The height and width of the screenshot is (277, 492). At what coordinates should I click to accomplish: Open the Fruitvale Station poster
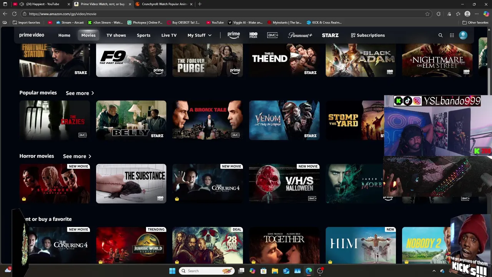[55, 60]
